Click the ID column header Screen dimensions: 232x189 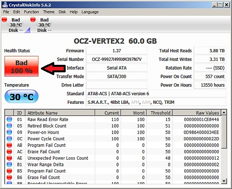20,113
